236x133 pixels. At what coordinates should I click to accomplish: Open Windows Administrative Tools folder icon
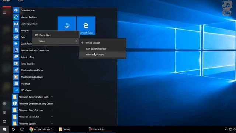15,97
